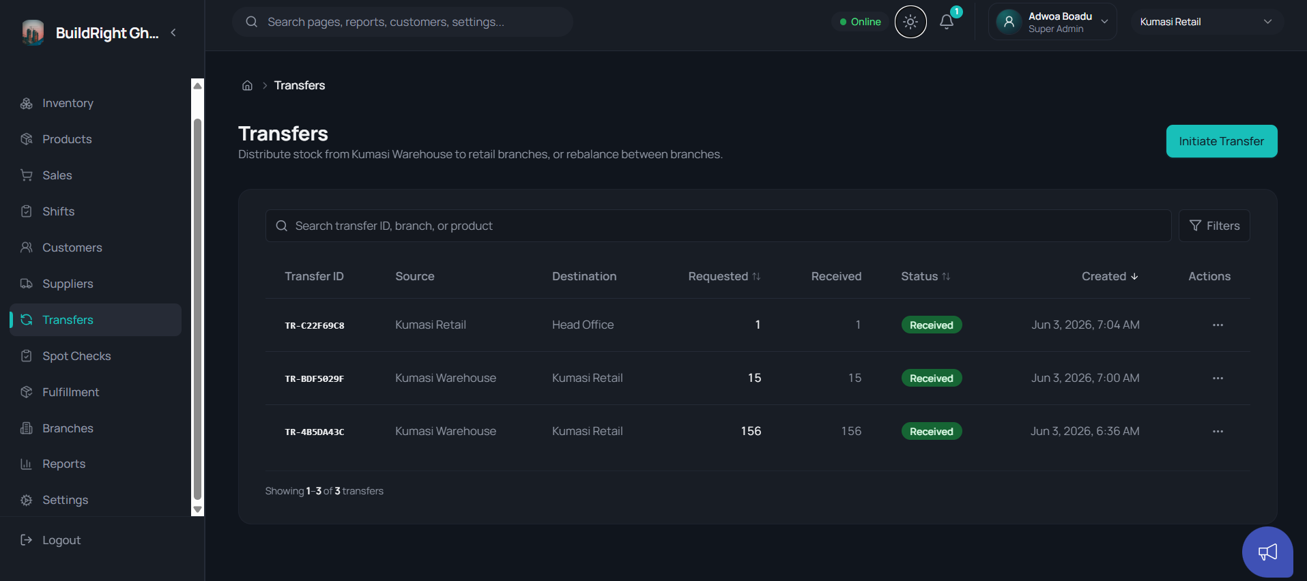Image resolution: width=1307 pixels, height=581 pixels.
Task: Focus the global search field
Action: coord(402,22)
